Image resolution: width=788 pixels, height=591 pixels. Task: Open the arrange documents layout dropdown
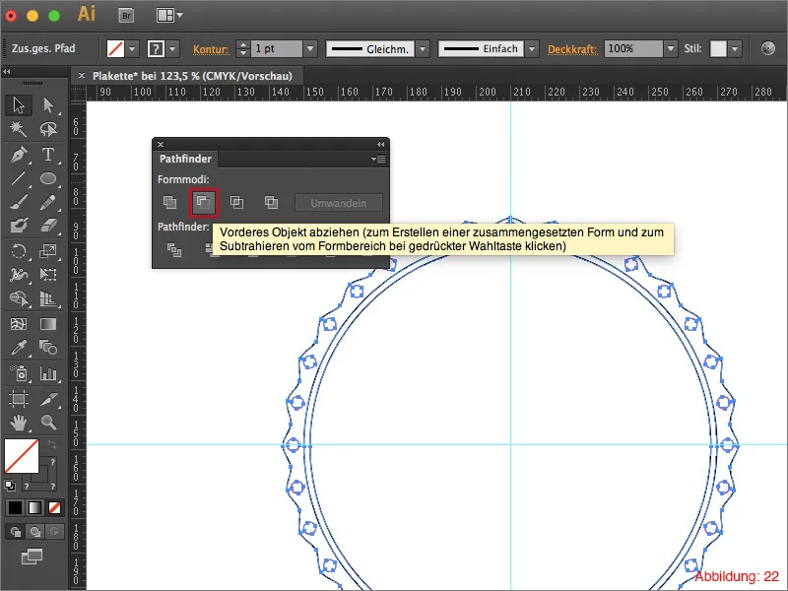pyautogui.click(x=169, y=16)
